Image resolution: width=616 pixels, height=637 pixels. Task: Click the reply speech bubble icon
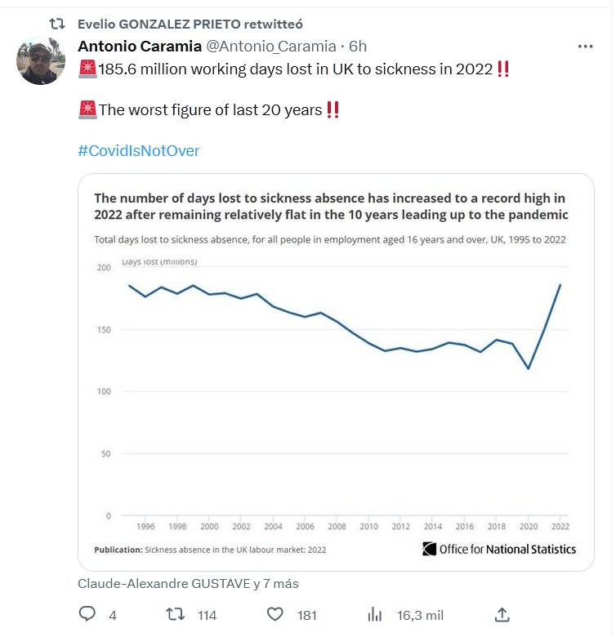(x=87, y=614)
